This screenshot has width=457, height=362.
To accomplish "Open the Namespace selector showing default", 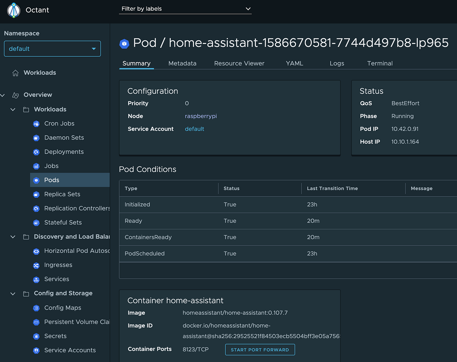I will click(52, 49).
